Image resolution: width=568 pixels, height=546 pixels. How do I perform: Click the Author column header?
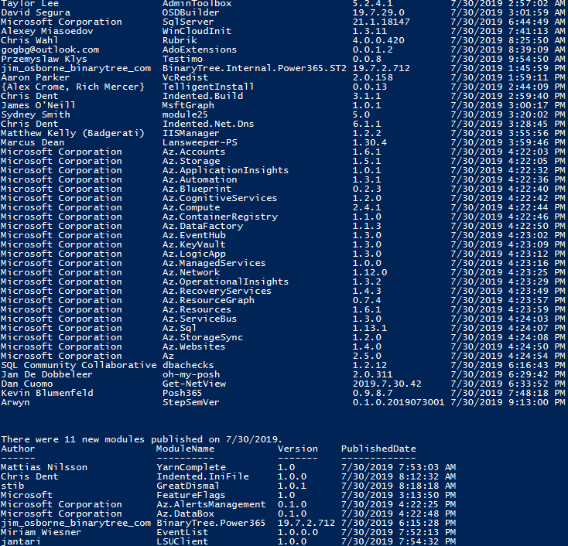click(x=18, y=449)
